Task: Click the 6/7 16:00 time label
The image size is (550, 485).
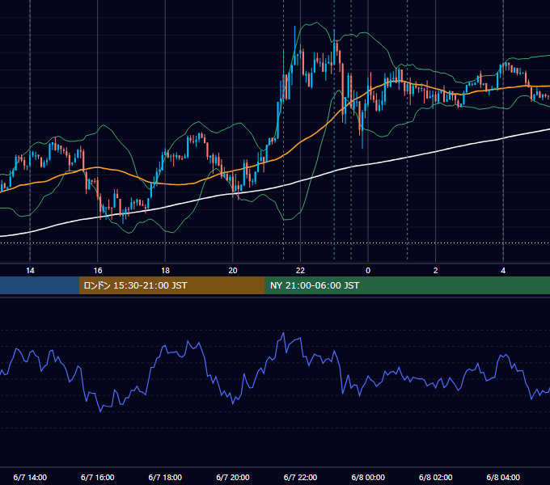Action: pos(98,477)
